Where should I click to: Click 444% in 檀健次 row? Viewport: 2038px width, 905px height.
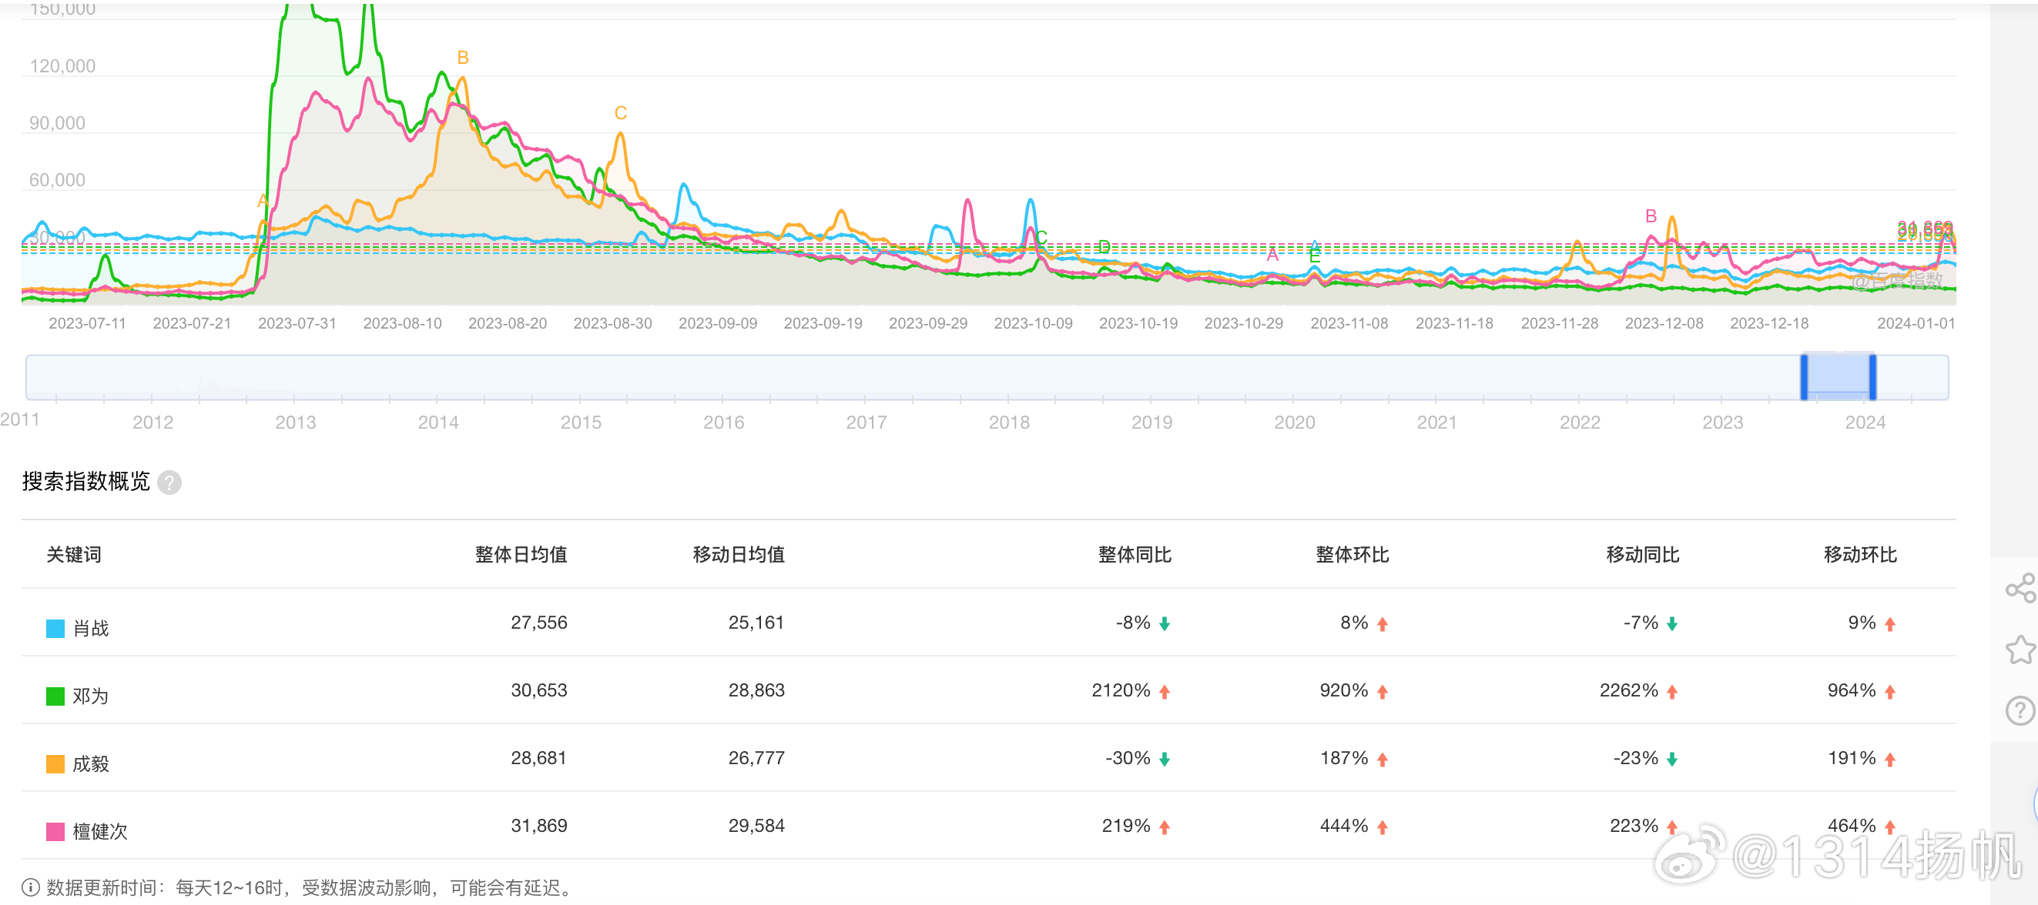pyautogui.click(x=1344, y=826)
